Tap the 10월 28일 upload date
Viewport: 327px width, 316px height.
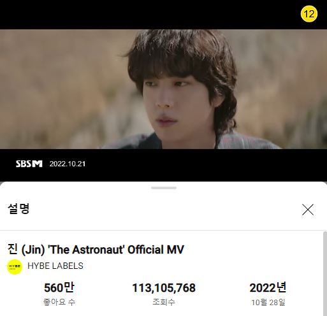pyautogui.click(x=268, y=302)
